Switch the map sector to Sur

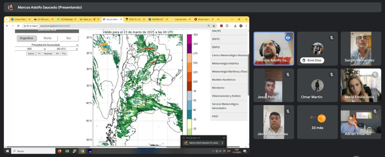tap(68, 38)
